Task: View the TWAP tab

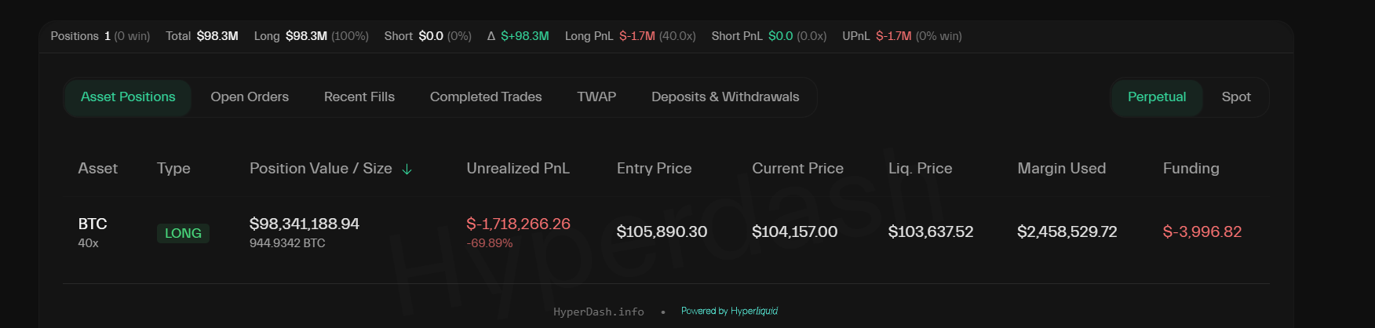Action: coord(596,97)
